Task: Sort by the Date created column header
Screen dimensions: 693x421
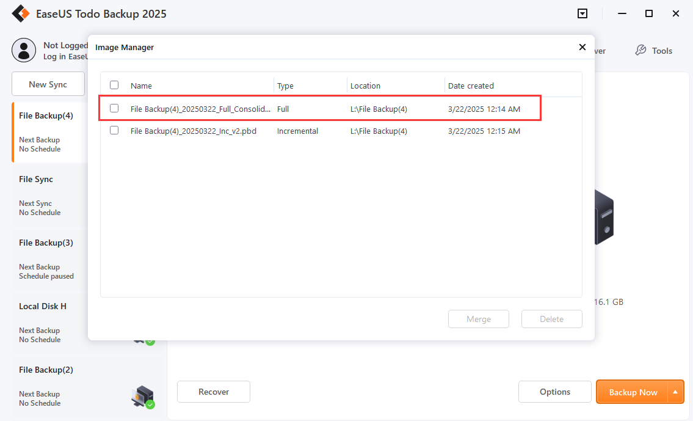Action: [x=471, y=86]
